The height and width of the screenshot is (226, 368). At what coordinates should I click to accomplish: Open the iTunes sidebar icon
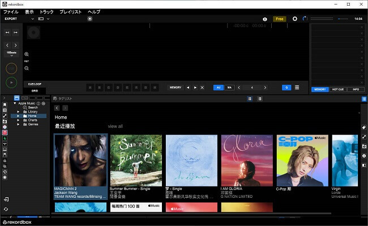[x=5, y=127]
